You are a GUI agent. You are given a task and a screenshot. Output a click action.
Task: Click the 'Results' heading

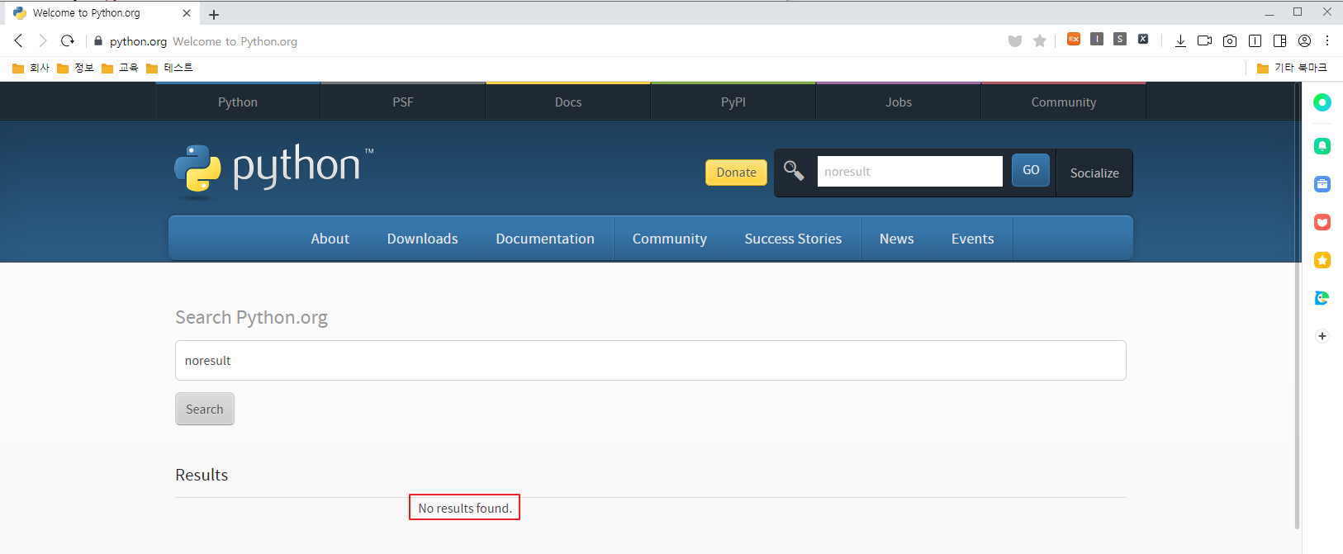[202, 475]
